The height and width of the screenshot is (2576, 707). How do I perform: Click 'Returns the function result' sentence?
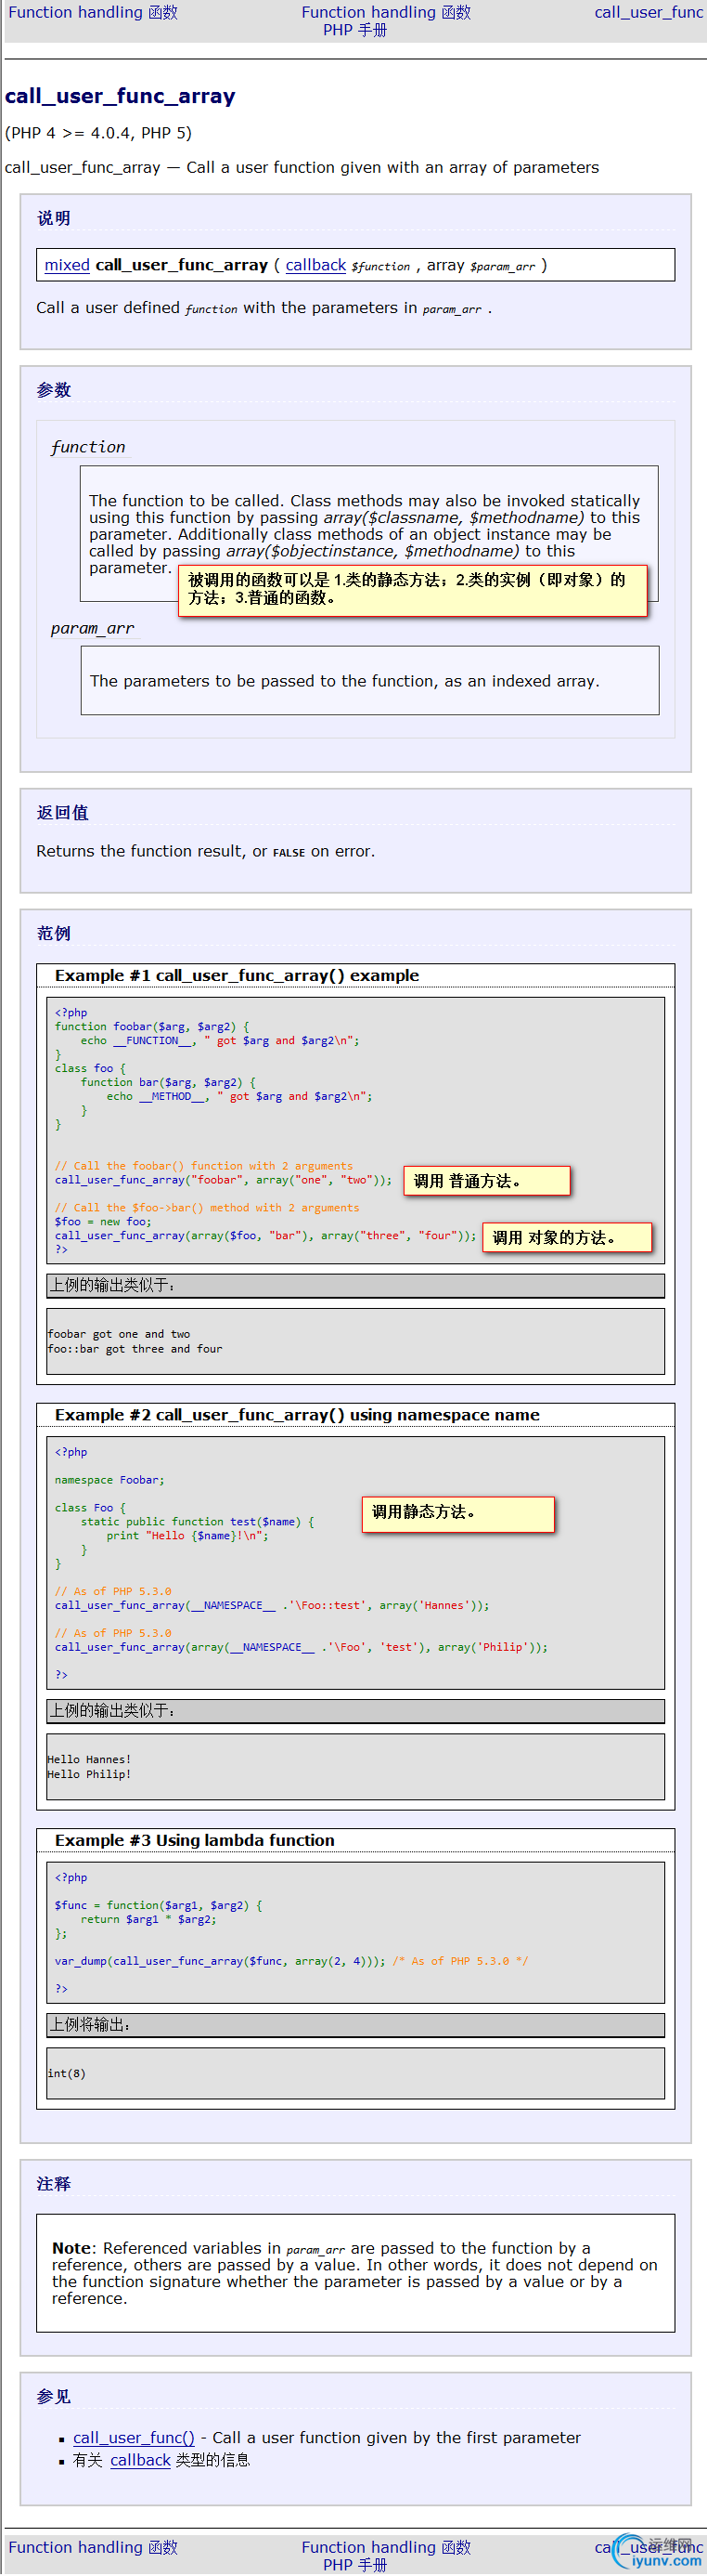tap(206, 851)
